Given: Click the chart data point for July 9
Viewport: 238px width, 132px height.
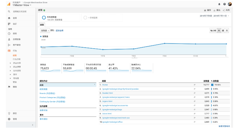Looking at the screenshot, I should (x=165, y=44).
